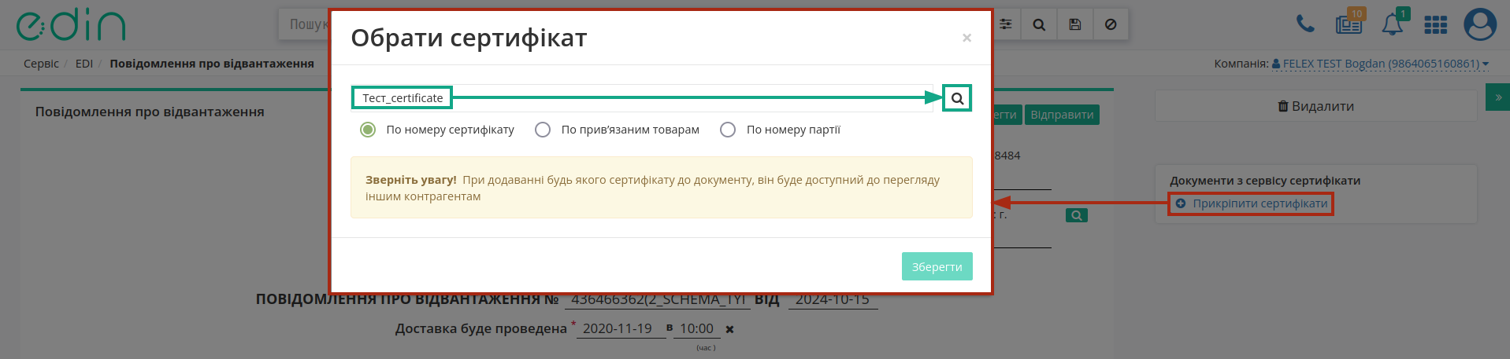This screenshot has width=1510, height=359.
Task: Click the delivery time field 10:00
Action: coord(696,328)
